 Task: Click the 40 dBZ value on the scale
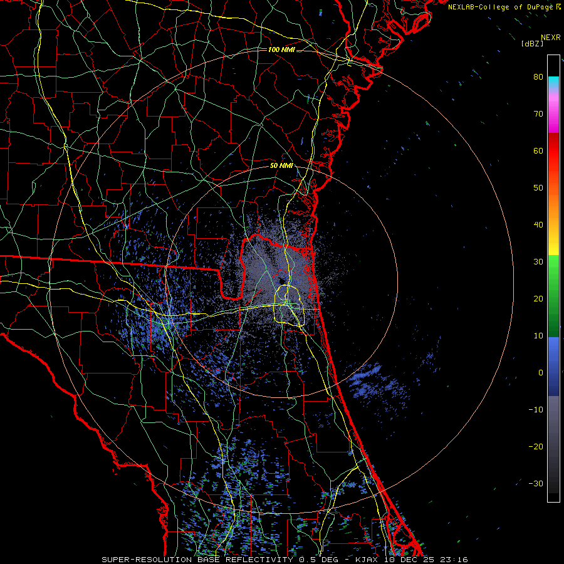click(x=538, y=225)
